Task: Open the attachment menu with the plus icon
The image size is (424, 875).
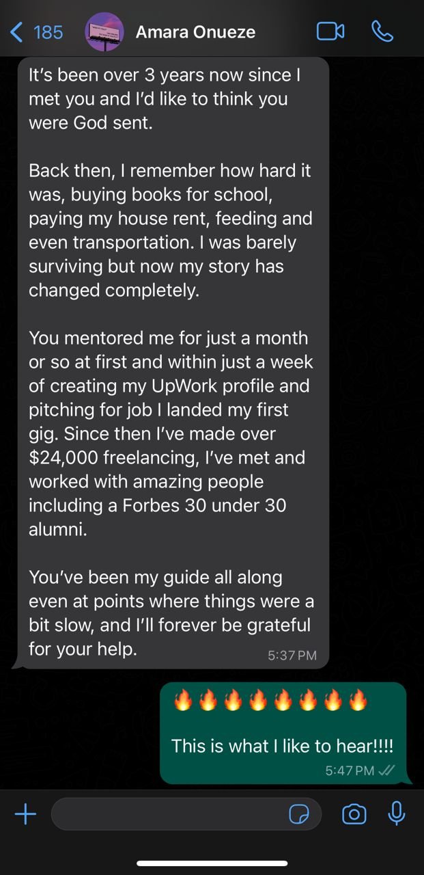Action: [26, 814]
